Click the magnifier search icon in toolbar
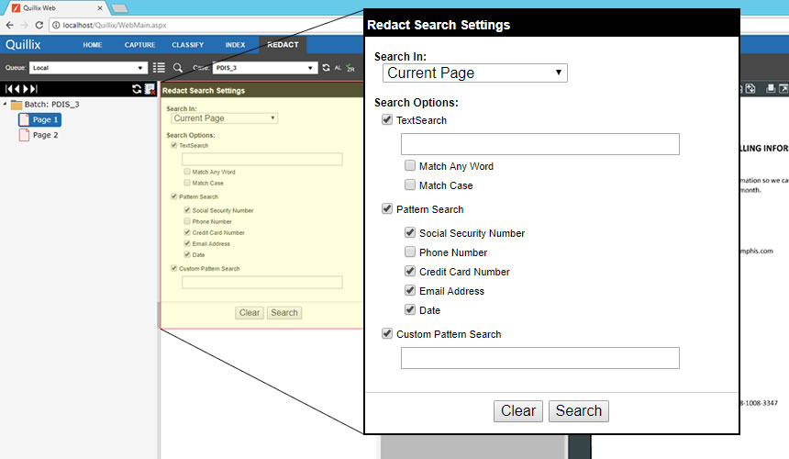The image size is (789, 459). 178,68
